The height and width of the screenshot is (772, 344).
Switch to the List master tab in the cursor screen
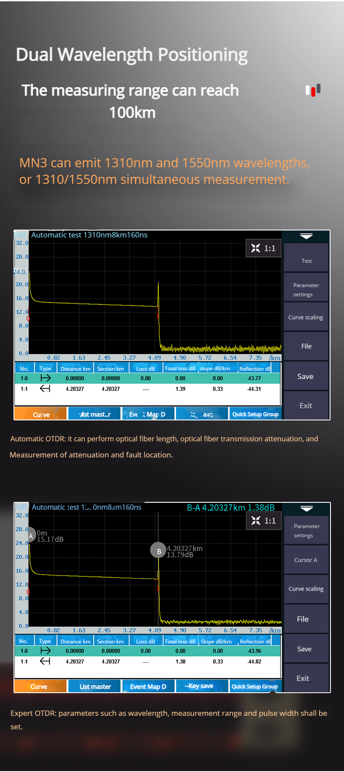(x=95, y=687)
